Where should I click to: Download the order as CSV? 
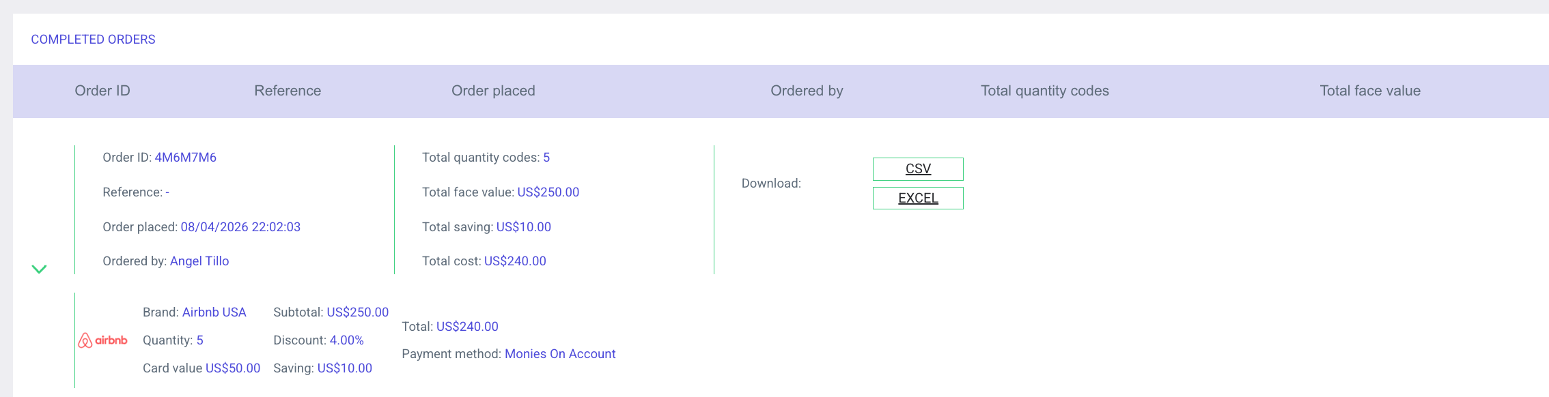(917, 169)
